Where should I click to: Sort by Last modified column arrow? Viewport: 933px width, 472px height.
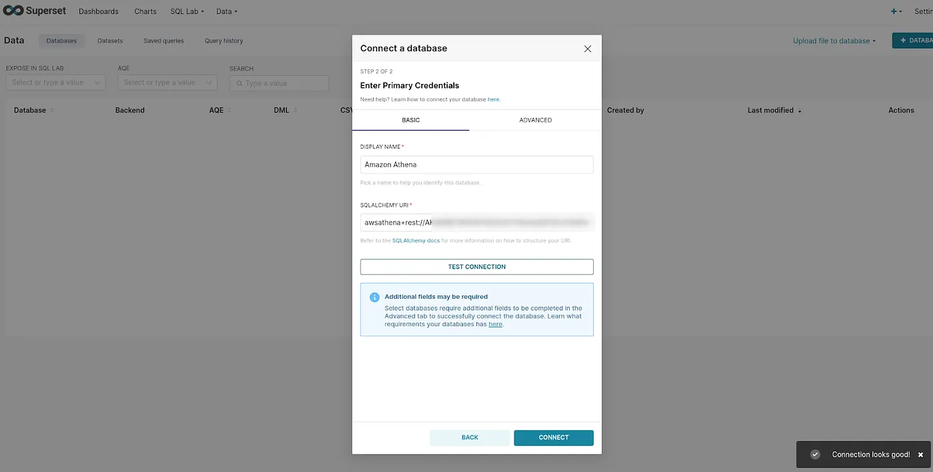(x=800, y=111)
